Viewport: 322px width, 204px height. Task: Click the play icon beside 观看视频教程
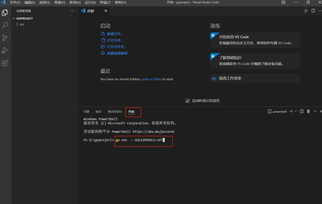click(103, 53)
